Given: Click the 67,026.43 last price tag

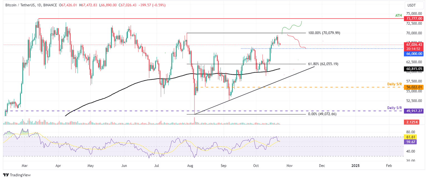Looking at the screenshot, I should (414, 44).
